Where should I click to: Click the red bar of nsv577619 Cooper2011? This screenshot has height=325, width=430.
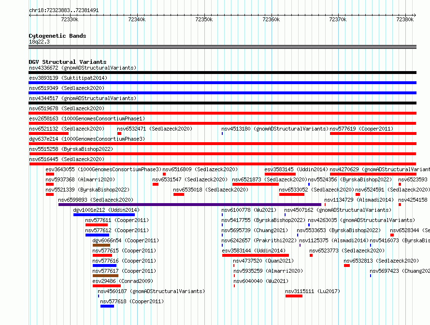[x=373, y=133]
